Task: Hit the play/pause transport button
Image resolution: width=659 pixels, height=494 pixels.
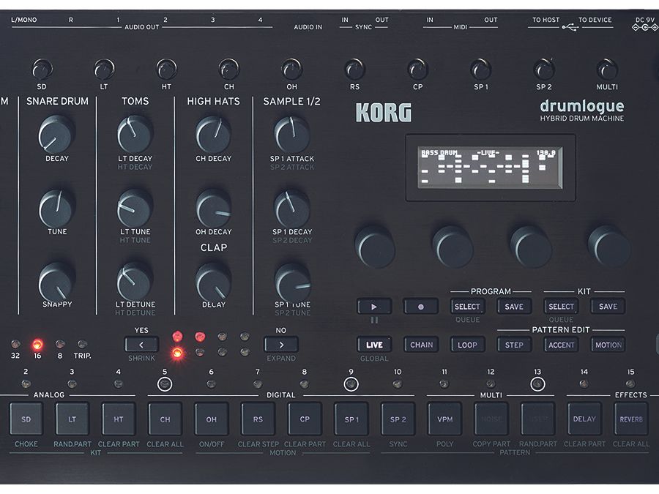Action: coord(374,307)
